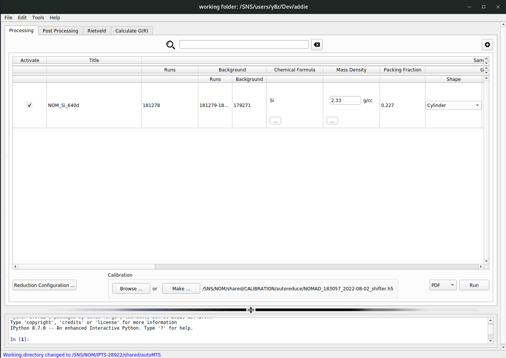The height and width of the screenshot is (358, 506).
Task: Uncheck the NOM_Si_640d activate checkbox
Action: point(30,105)
